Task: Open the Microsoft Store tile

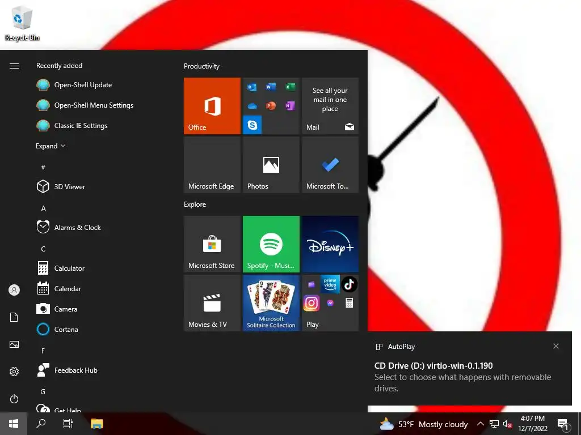Action: [212, 244]
